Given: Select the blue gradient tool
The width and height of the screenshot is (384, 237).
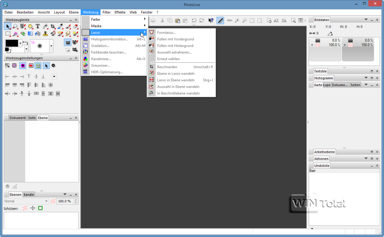Looking at the screenshot, I should pos(30,34).
